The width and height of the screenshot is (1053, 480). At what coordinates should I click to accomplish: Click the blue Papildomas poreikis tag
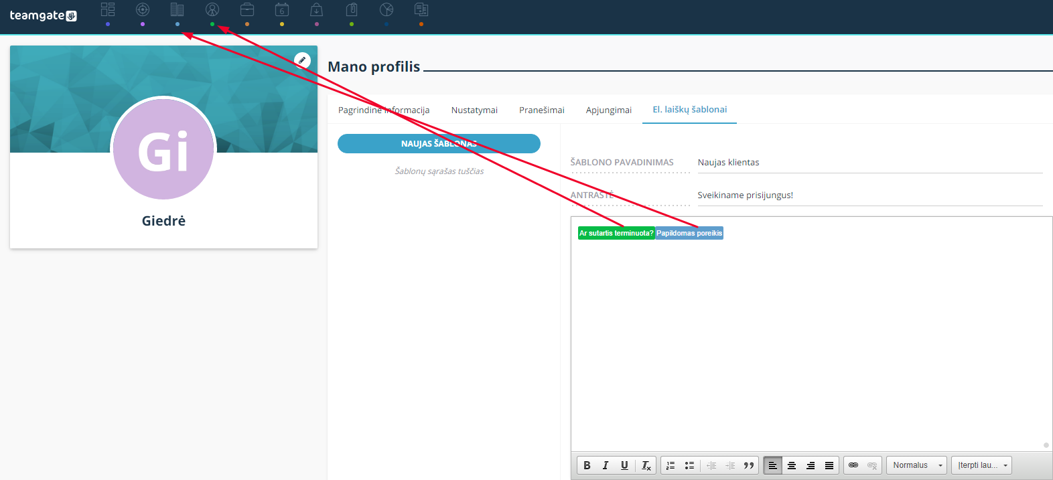click(689, 233)
